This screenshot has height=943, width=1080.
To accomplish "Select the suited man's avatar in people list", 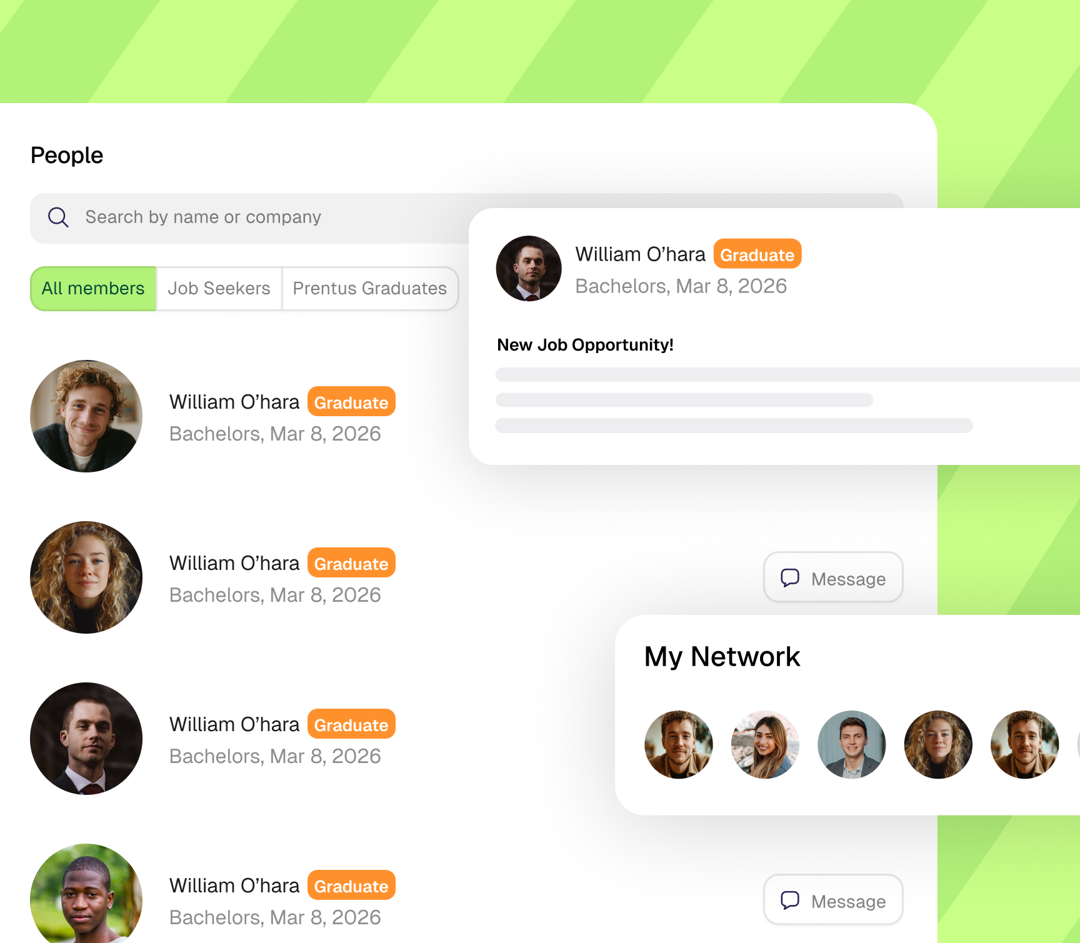I will [x=86, y=739].
